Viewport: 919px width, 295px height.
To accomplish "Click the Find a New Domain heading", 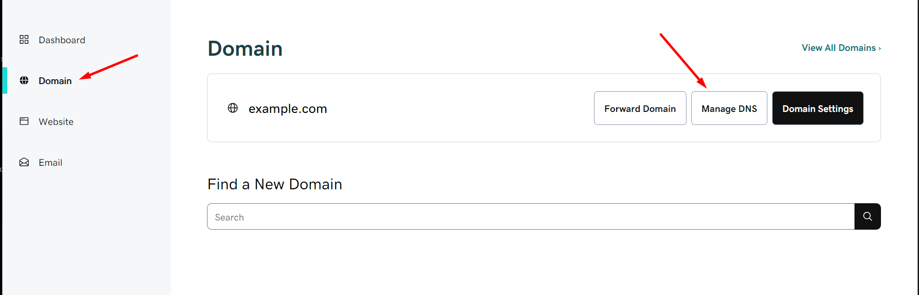I will 274,184.
